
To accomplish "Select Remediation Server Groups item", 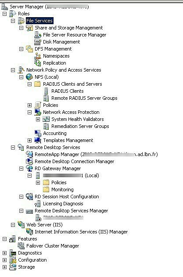I will click(80, 126).
